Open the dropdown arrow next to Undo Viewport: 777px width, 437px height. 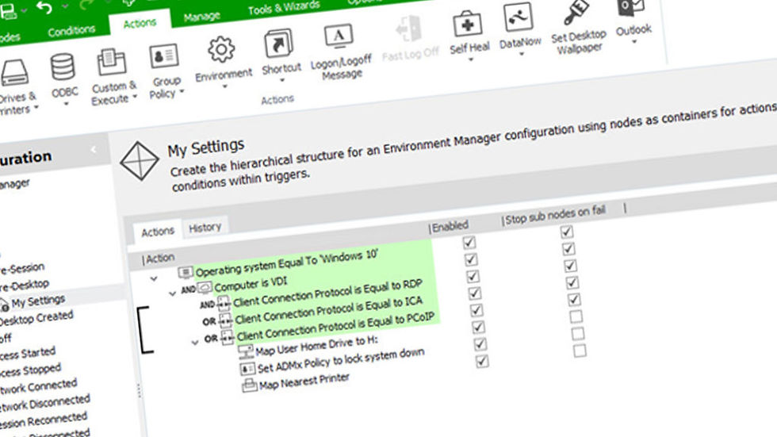[x=65, y=6]
